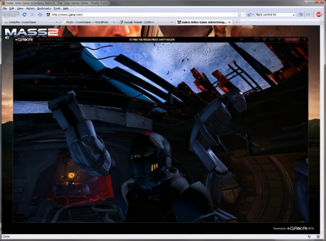Open the File menu

(x=5, y=9)
